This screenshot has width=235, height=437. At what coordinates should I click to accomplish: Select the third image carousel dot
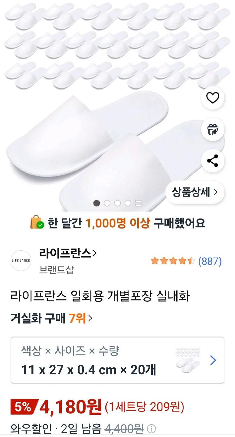tap(118, 203)
